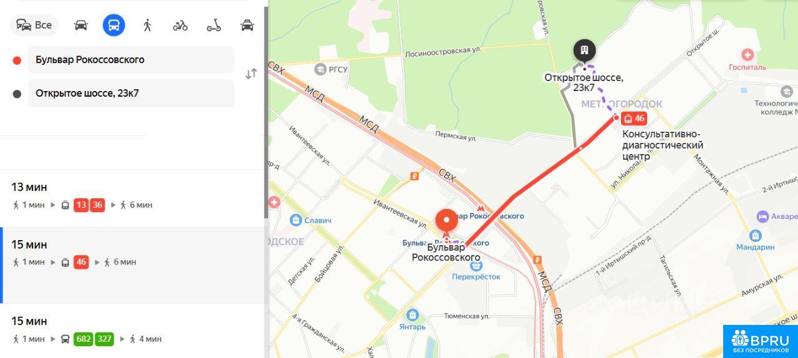
Task: Edit the Бульвар Рокоссовского start field
Action: [x=131, y=60]
